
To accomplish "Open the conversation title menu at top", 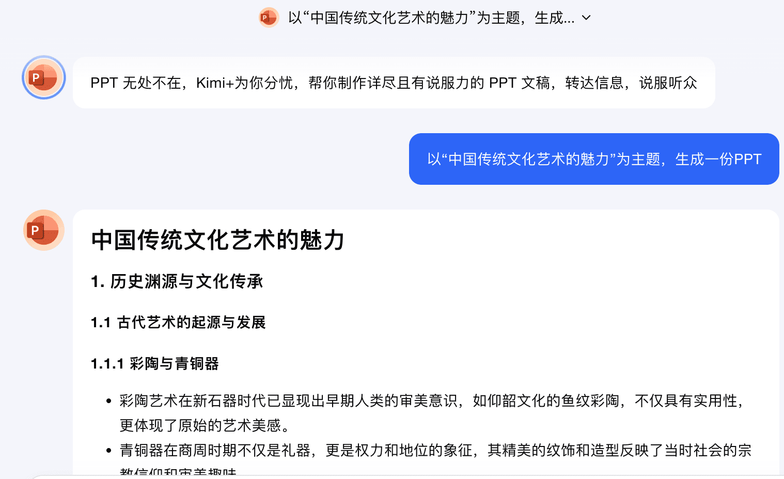I will coord(431,18).
